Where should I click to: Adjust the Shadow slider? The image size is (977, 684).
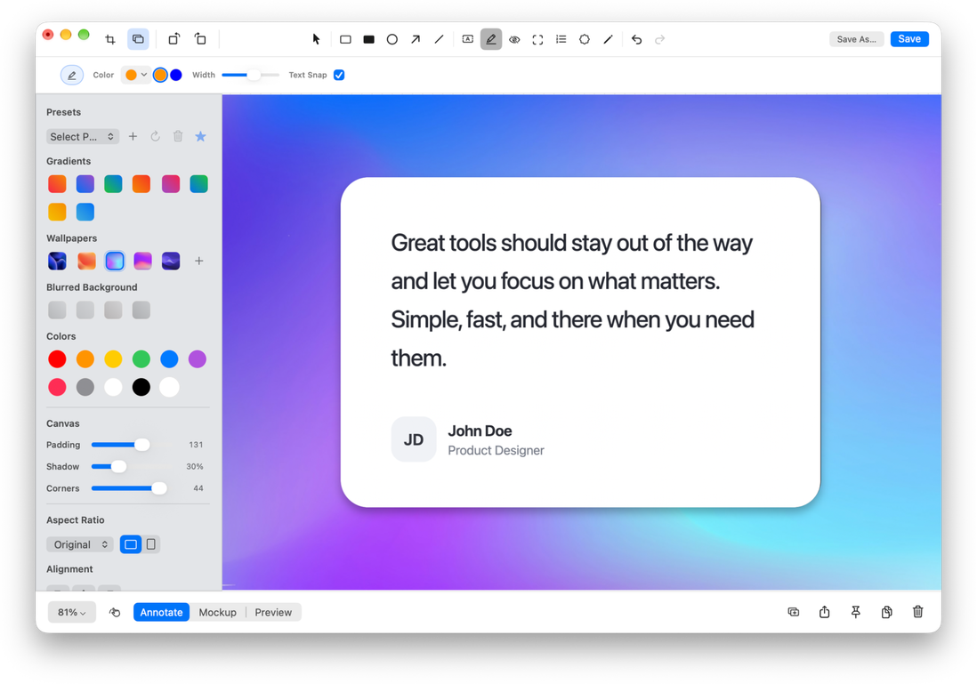tap(131, 467)
